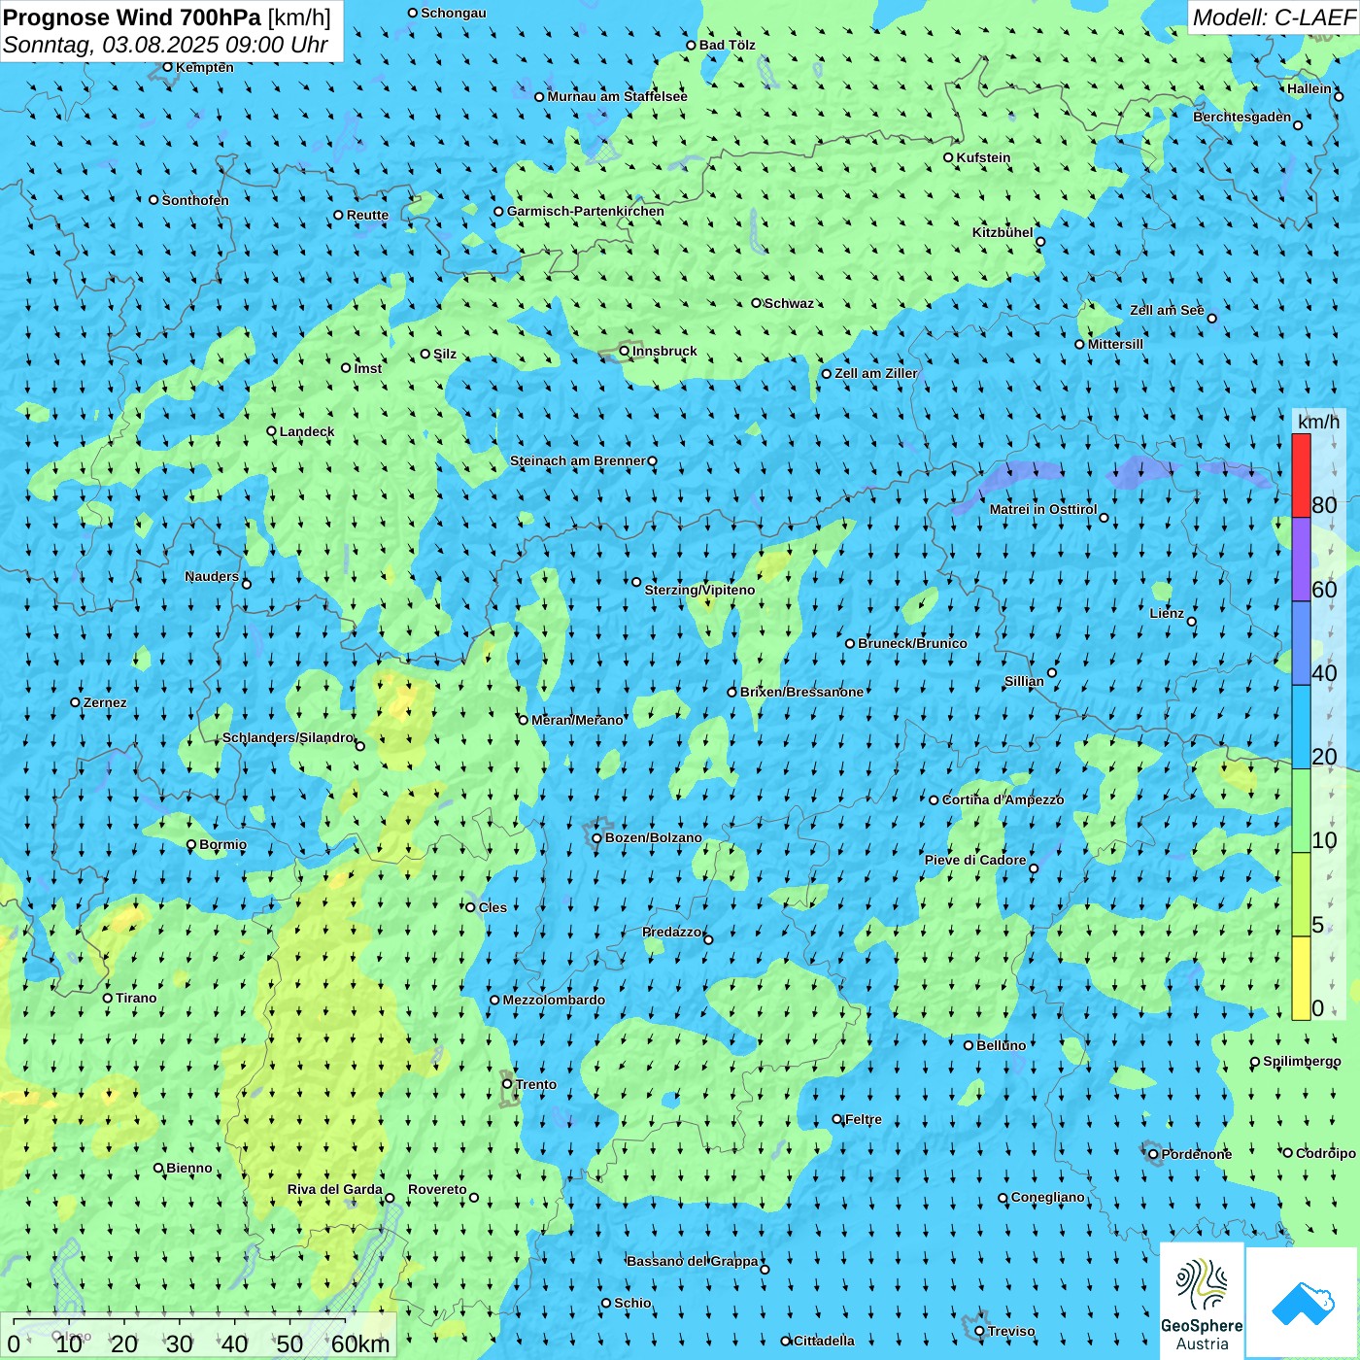The height and width of the screenshot is (1360, 1360).
Task: Click the 'Kitzbühel' label
Action: (1003, 232)
